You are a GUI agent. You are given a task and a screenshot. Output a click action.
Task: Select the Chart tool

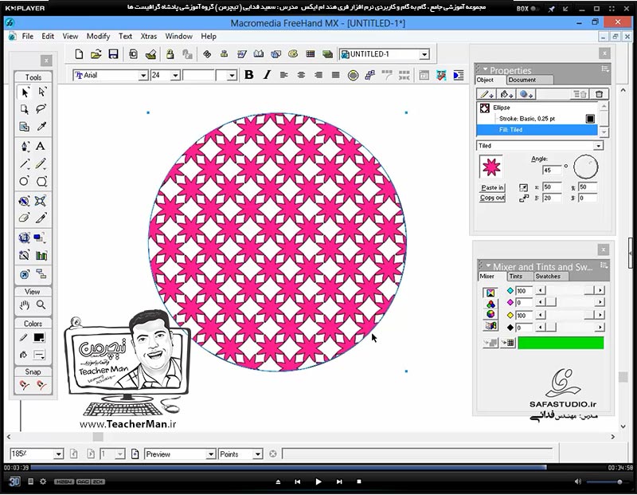[x=41, y=255]
